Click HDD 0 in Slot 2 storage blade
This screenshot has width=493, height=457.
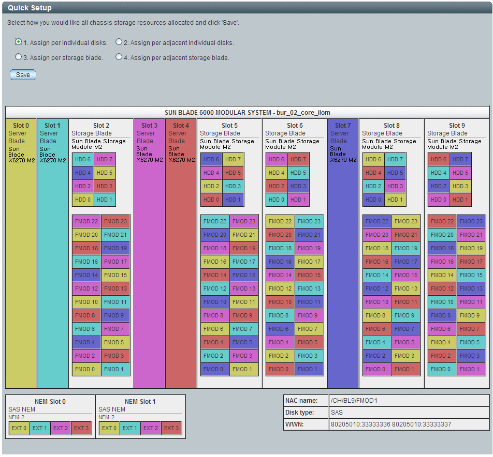point(83,200)
